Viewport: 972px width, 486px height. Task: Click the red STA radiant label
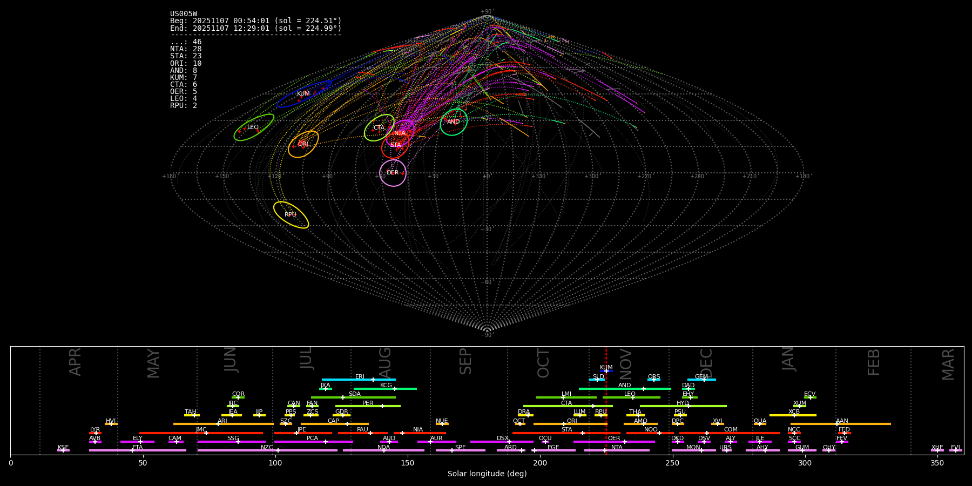click(396, 145)
